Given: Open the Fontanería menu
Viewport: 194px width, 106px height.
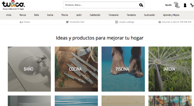Looking at the screenshot, I should pyautogui.click(x=113, y=15).
